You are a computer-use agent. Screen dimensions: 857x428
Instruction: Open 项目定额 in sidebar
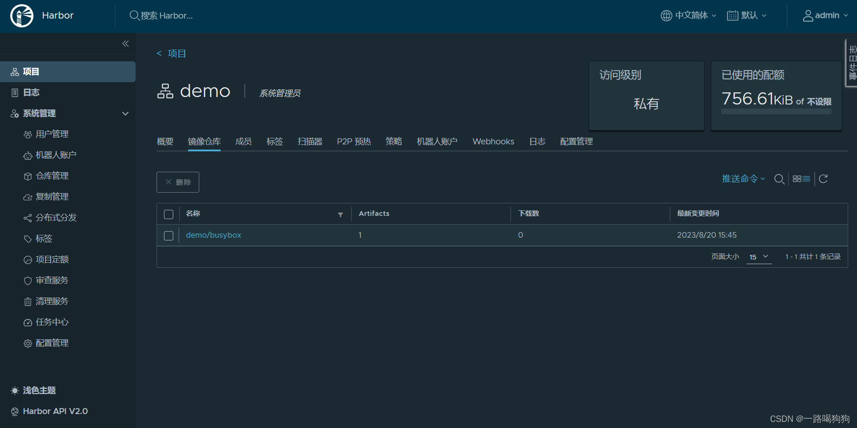click(52, 259)
